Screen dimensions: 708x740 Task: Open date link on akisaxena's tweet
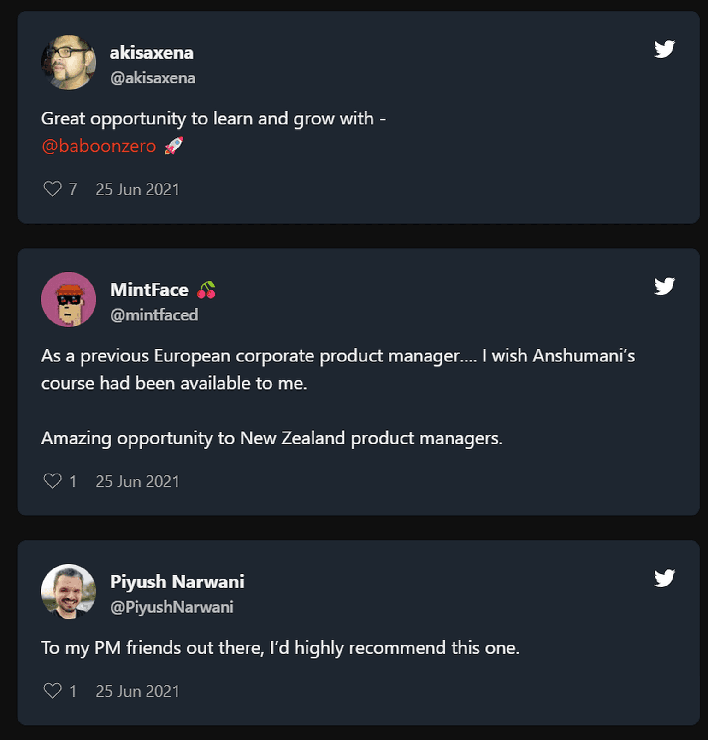pos(137,189)
